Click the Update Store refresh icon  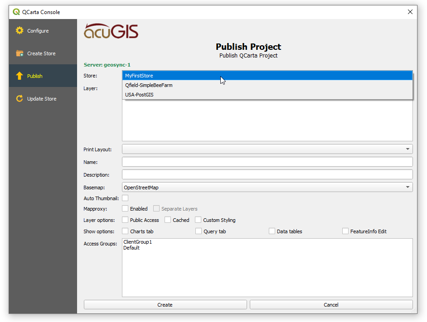pyautogui.click(x=19, y=99)
